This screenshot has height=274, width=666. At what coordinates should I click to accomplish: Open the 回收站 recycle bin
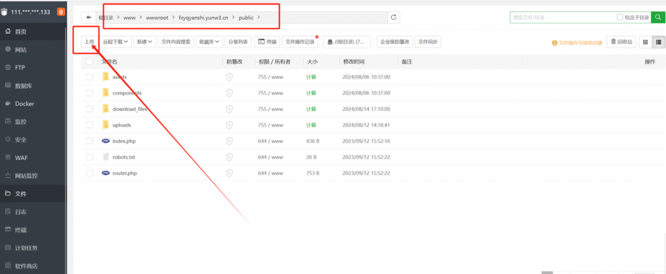(x=621, y=42)
